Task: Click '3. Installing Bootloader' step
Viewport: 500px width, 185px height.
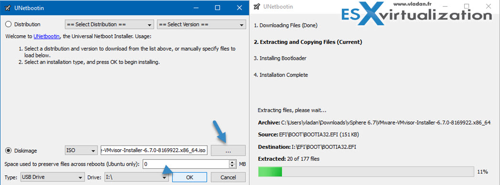Action: pos(280,58)
